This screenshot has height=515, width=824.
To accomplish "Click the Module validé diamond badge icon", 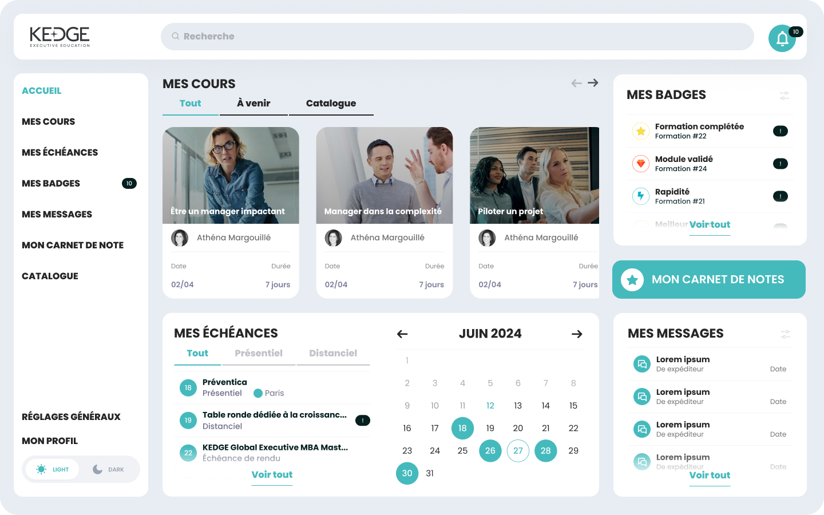I will pos(641,164).
